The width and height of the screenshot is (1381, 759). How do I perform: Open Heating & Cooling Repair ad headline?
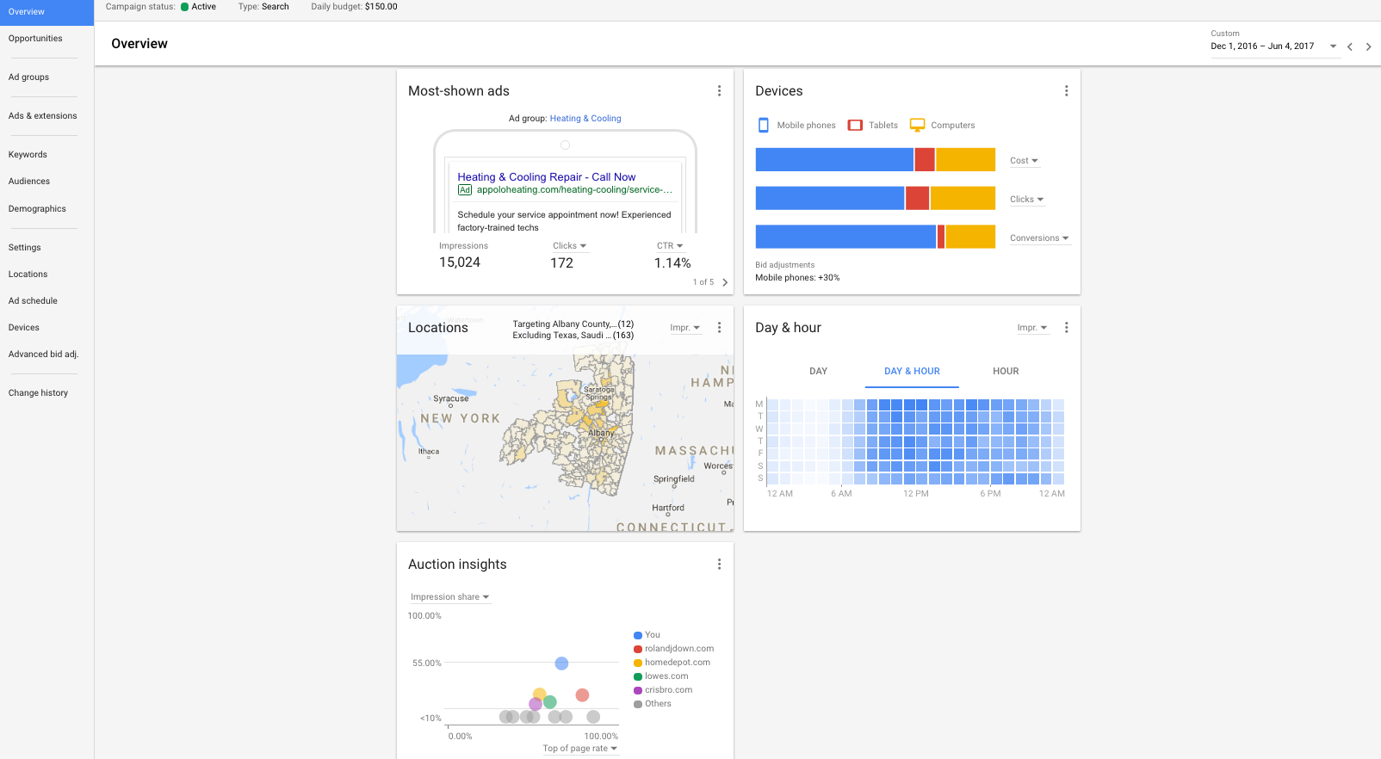546,177
